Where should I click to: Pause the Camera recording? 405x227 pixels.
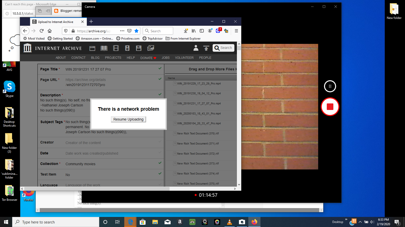pos(330,86)
